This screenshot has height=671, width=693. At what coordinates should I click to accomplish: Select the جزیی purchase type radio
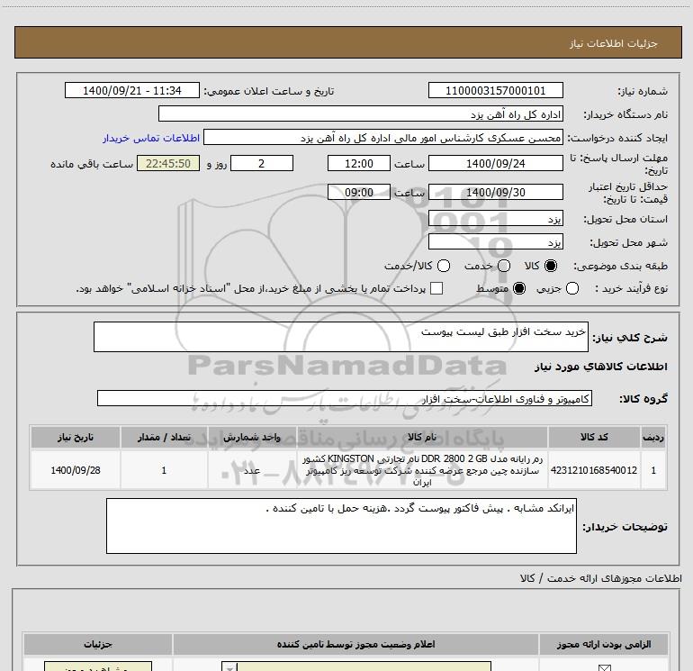coord(572,289)
